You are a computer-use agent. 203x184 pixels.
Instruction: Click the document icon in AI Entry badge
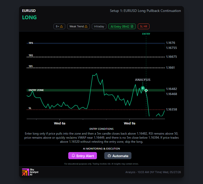point(132,26)
